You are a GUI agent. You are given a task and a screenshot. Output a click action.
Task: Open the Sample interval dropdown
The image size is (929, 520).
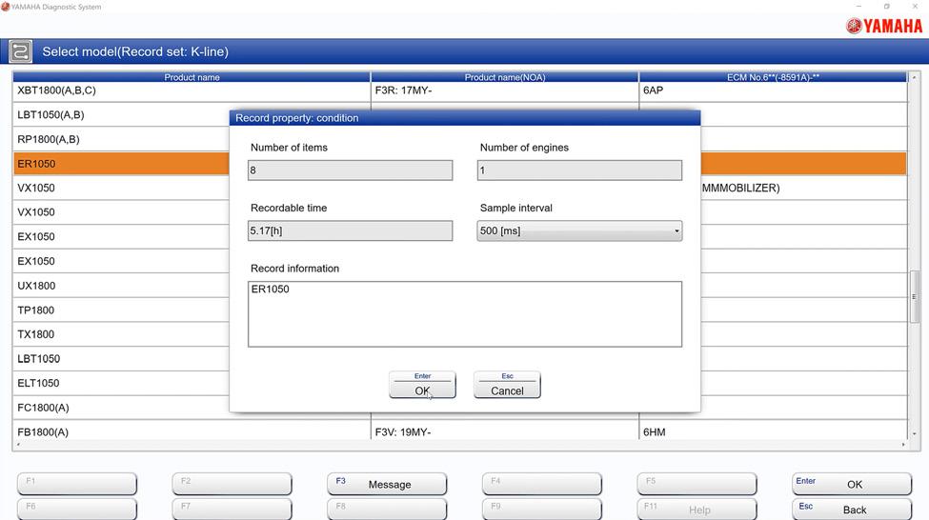[579, 230]
